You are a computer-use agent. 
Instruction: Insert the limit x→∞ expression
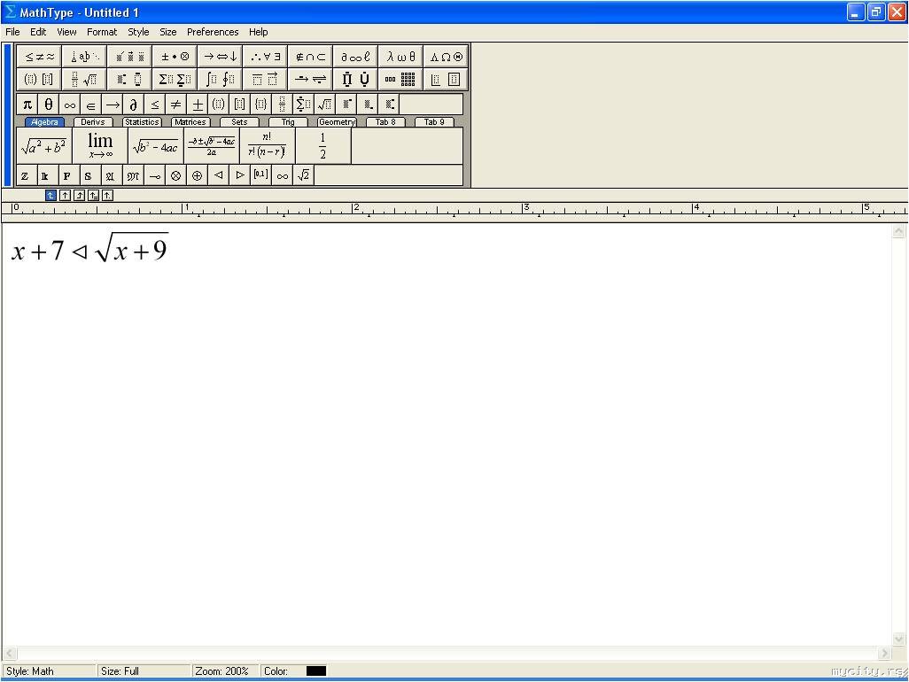(x=100, y=146)
